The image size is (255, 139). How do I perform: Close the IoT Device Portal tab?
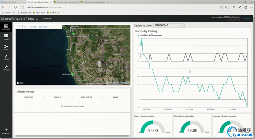51,2
